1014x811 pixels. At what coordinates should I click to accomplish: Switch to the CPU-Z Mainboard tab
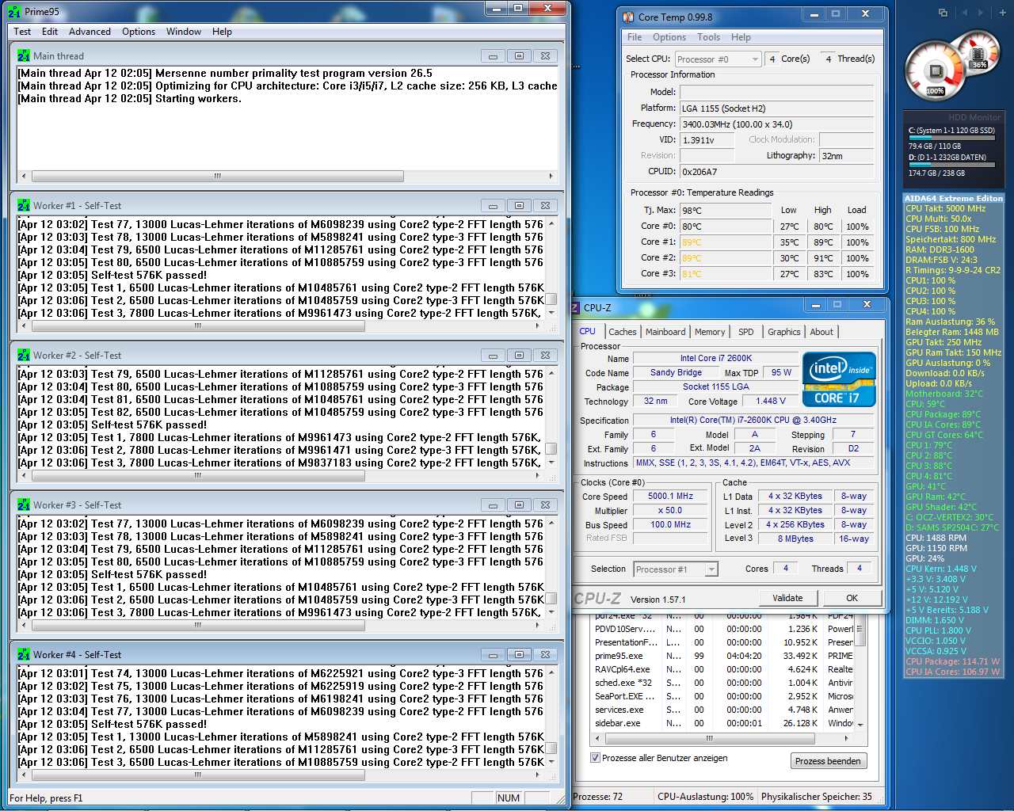[665, 332]
